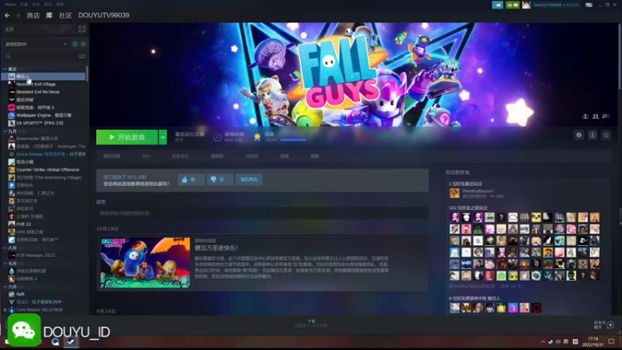This screenshot has width=622, height=350.
Task: Click the 稍后再说 later button
Action: pos(249,180)
